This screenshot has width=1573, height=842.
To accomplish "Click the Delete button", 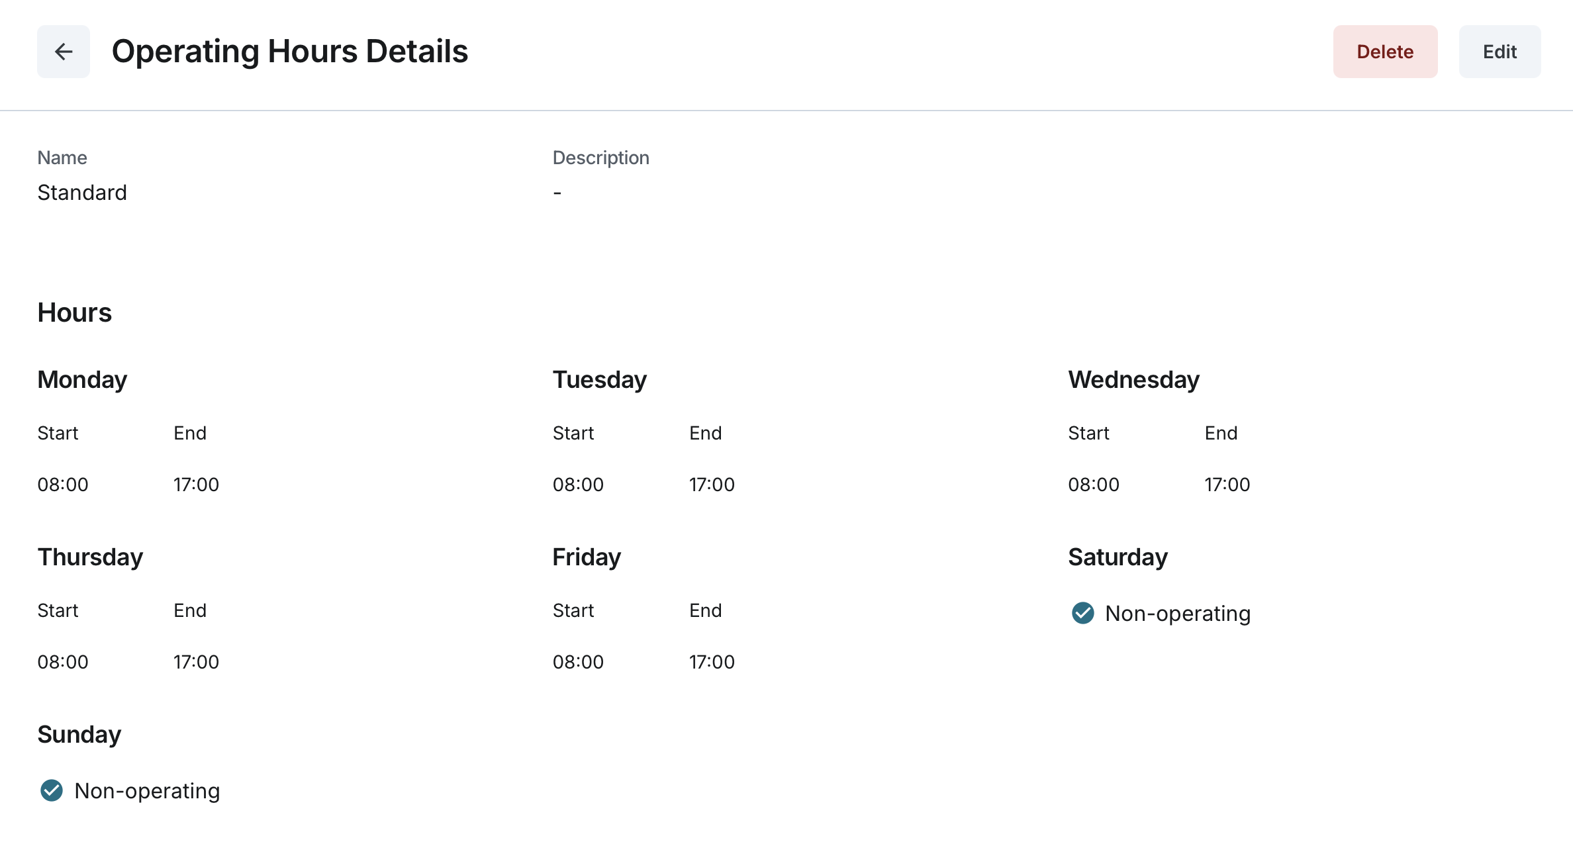I will (1385, 52).
